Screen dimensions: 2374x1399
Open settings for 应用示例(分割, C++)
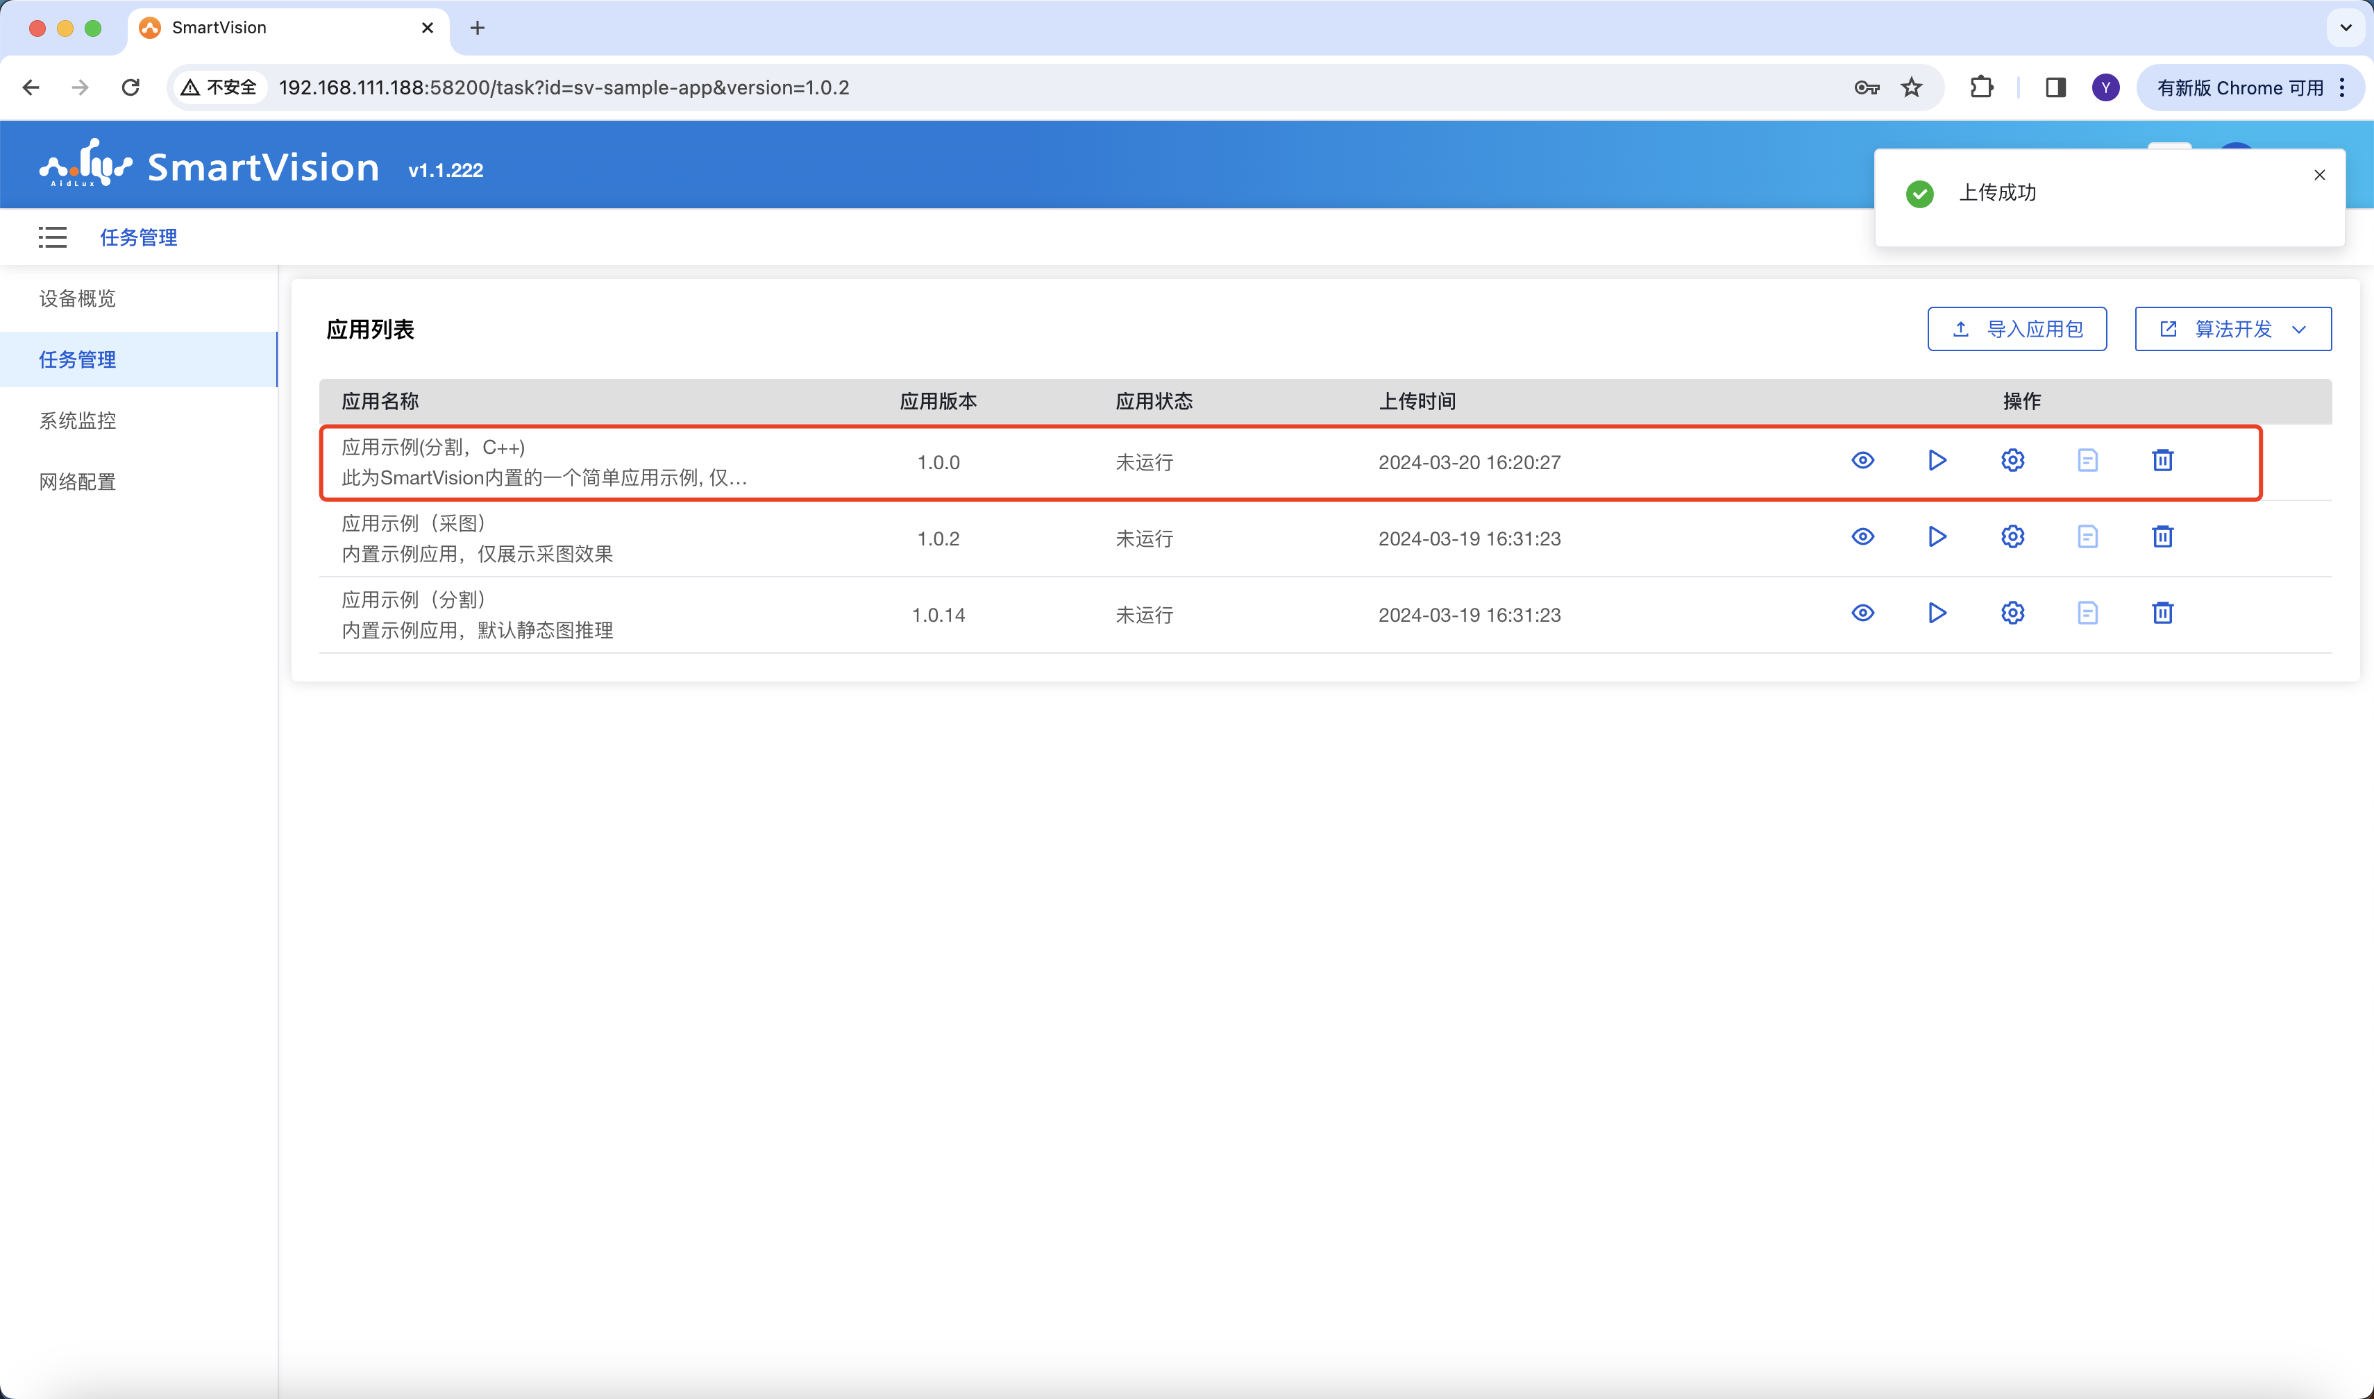(2013, 460)
